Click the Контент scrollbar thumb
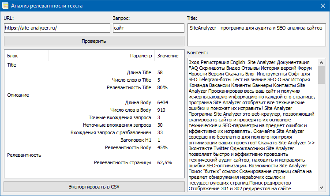330x196 pixels. point(321,75)
